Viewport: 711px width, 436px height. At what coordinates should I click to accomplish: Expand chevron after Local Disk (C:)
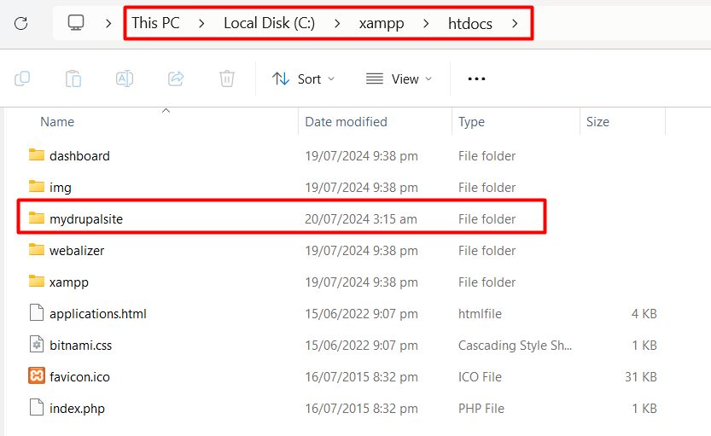[x=337, y=23]
